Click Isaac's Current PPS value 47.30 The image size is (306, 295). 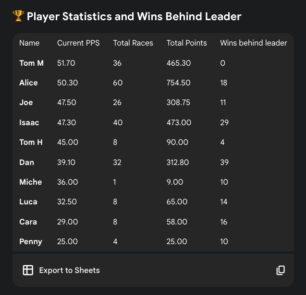pyautogui.click(x=66, y=123)
